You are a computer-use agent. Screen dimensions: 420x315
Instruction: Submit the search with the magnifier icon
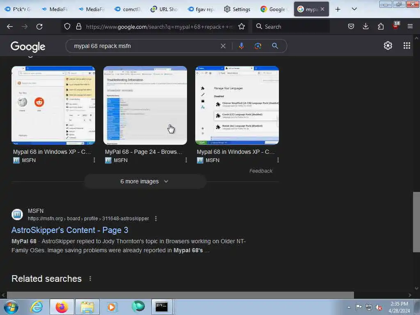(275, 46)
